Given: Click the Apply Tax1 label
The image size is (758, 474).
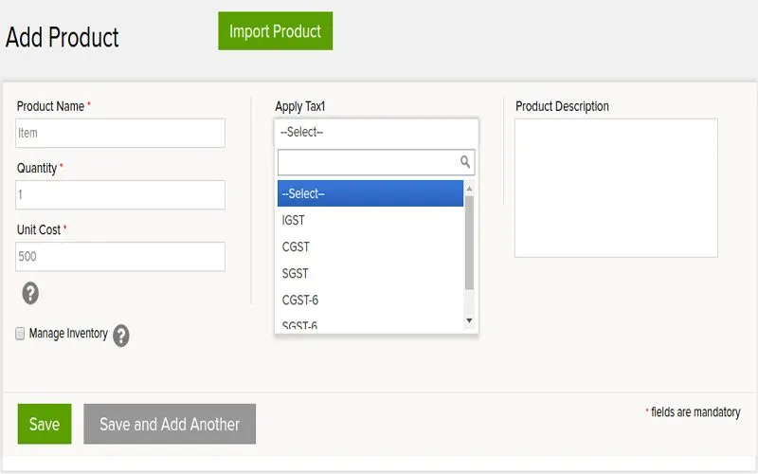Looking at the screenshot, I should point(300,106).
